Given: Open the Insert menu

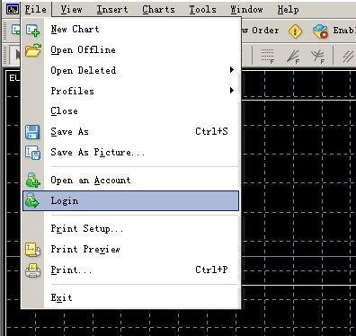Looking at the screenshot, I should pyautogui.click(x=112, y=10).
